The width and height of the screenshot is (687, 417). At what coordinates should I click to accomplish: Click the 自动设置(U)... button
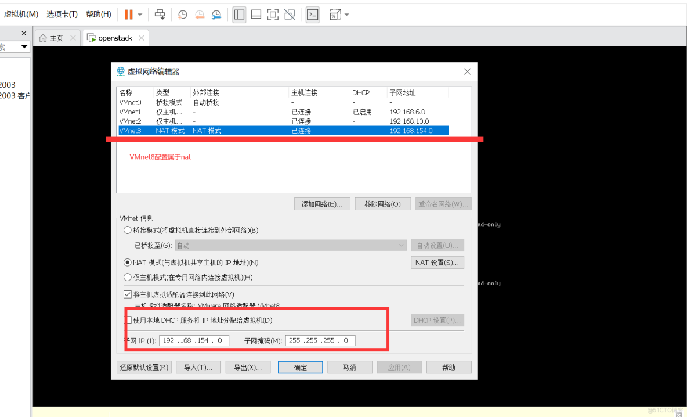[437, 245]
